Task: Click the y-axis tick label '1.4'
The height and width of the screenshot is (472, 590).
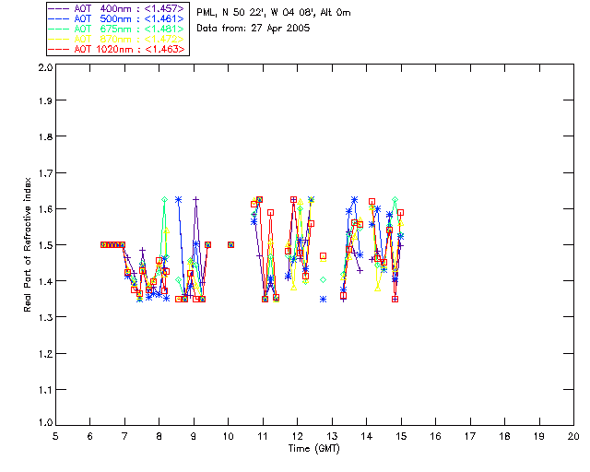Action: (45, 281)
